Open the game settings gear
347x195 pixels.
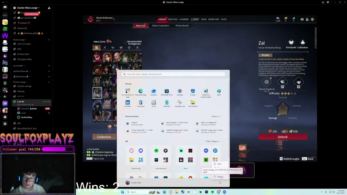tap(312, 19)
